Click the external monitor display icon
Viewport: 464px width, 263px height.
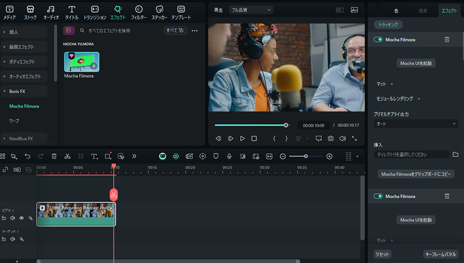click(318, 138)
